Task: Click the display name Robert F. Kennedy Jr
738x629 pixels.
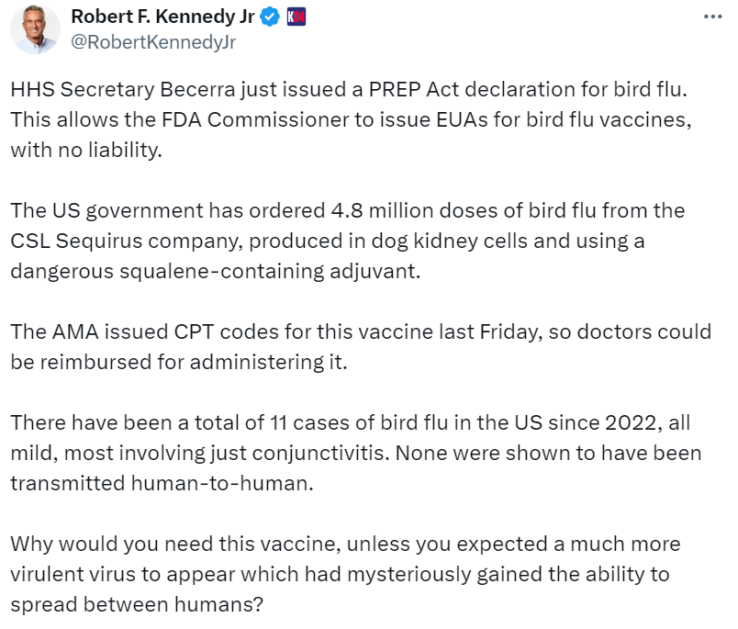Action: [162, 17]
